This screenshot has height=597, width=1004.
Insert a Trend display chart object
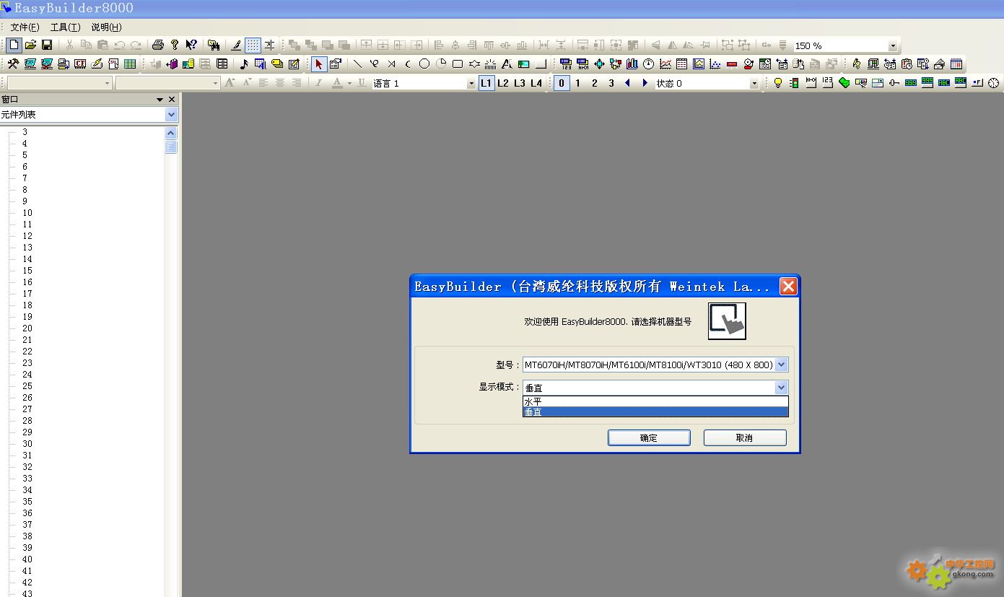(x=665, y=64)
